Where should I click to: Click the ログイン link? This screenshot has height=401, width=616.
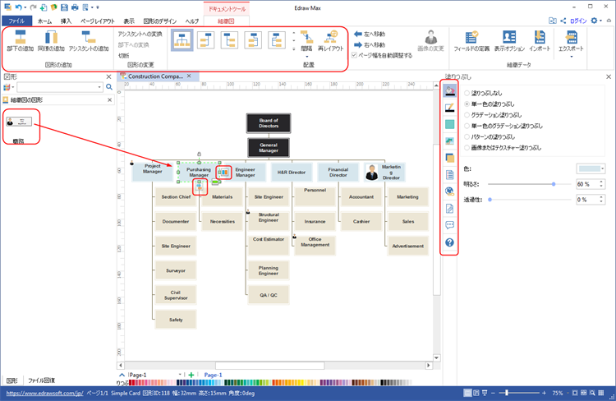point(578,21)
